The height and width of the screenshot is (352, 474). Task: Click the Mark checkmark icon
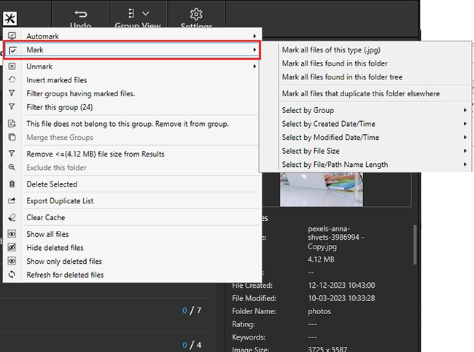[x=12, y=50]
